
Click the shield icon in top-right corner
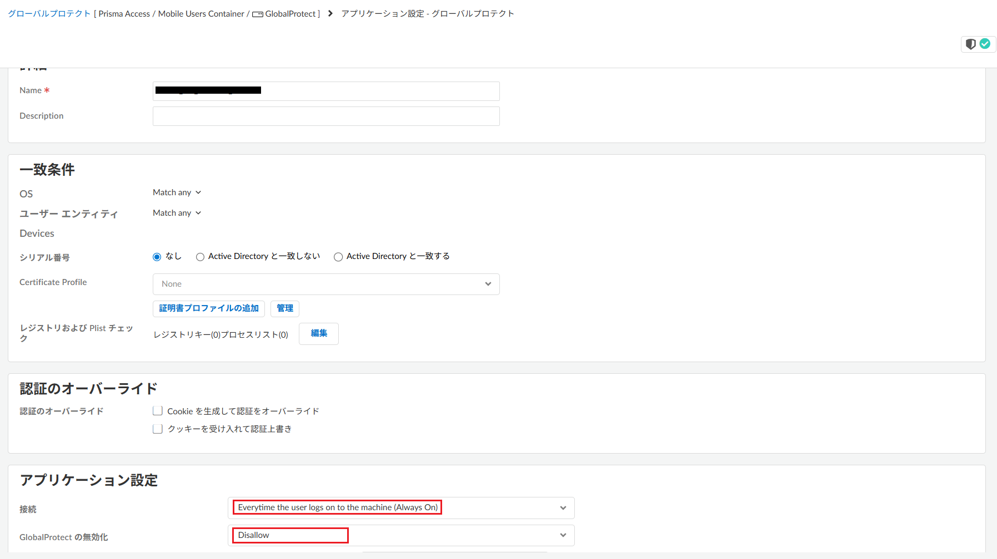(x=970, y=44)
